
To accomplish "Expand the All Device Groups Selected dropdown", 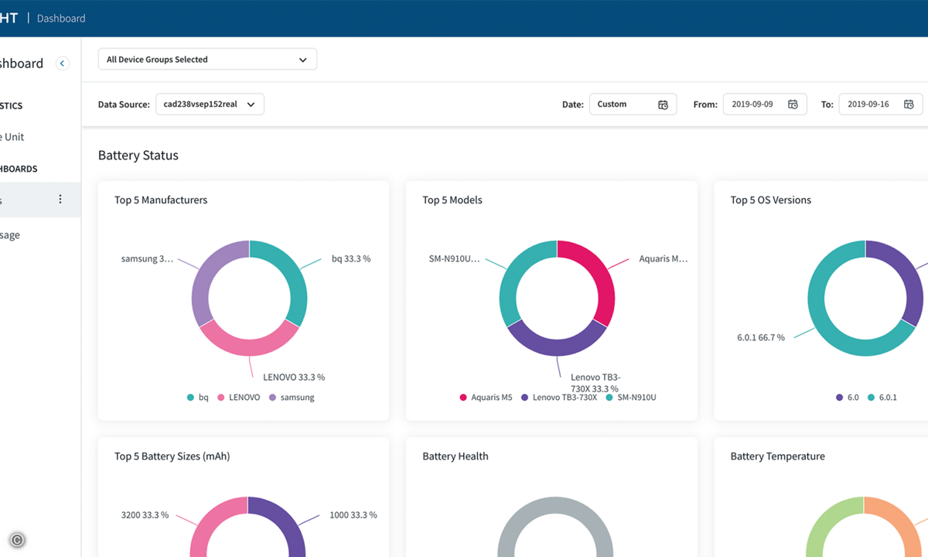I will [x=207, y=60].
